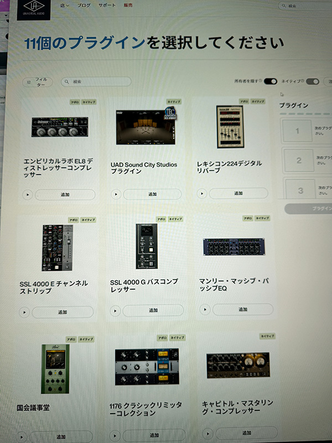The image size is (332, 443).
Task: Click the UAD Sound City Studios プラグイン title
Action: pyautogui.click(x=144, y=168)
